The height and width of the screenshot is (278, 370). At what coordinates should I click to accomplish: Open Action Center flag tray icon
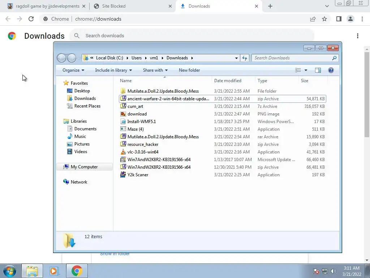[316, 271]
